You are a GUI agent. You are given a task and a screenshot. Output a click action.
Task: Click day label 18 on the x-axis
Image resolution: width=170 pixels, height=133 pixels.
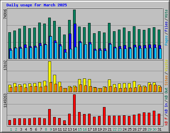(x=95, y=129)
